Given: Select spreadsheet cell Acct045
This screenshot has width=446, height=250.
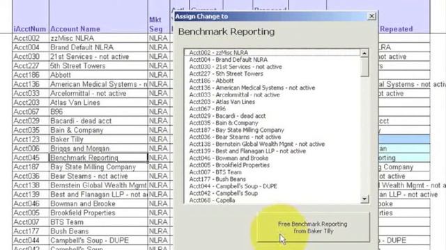Looking at the screenshot, I should pos(31,158).
